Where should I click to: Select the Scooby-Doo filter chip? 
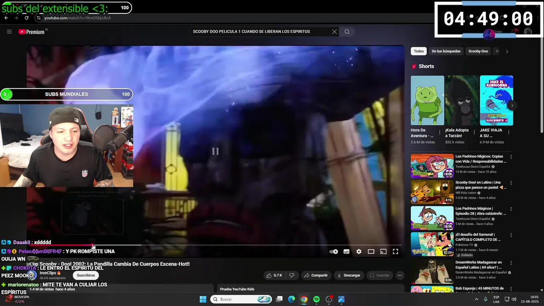click(x=478, y=51)
